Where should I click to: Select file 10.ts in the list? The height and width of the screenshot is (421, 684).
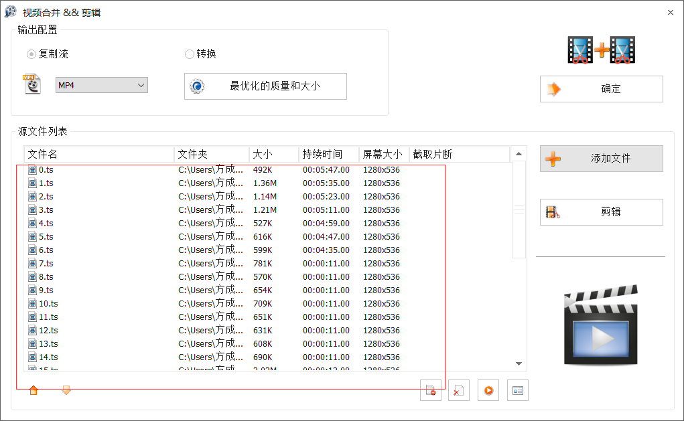tap(48, 304)
